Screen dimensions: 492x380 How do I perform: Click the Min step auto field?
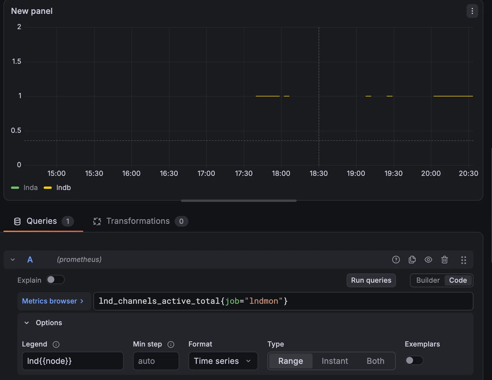pyautogui.click(x=156, y=361)
